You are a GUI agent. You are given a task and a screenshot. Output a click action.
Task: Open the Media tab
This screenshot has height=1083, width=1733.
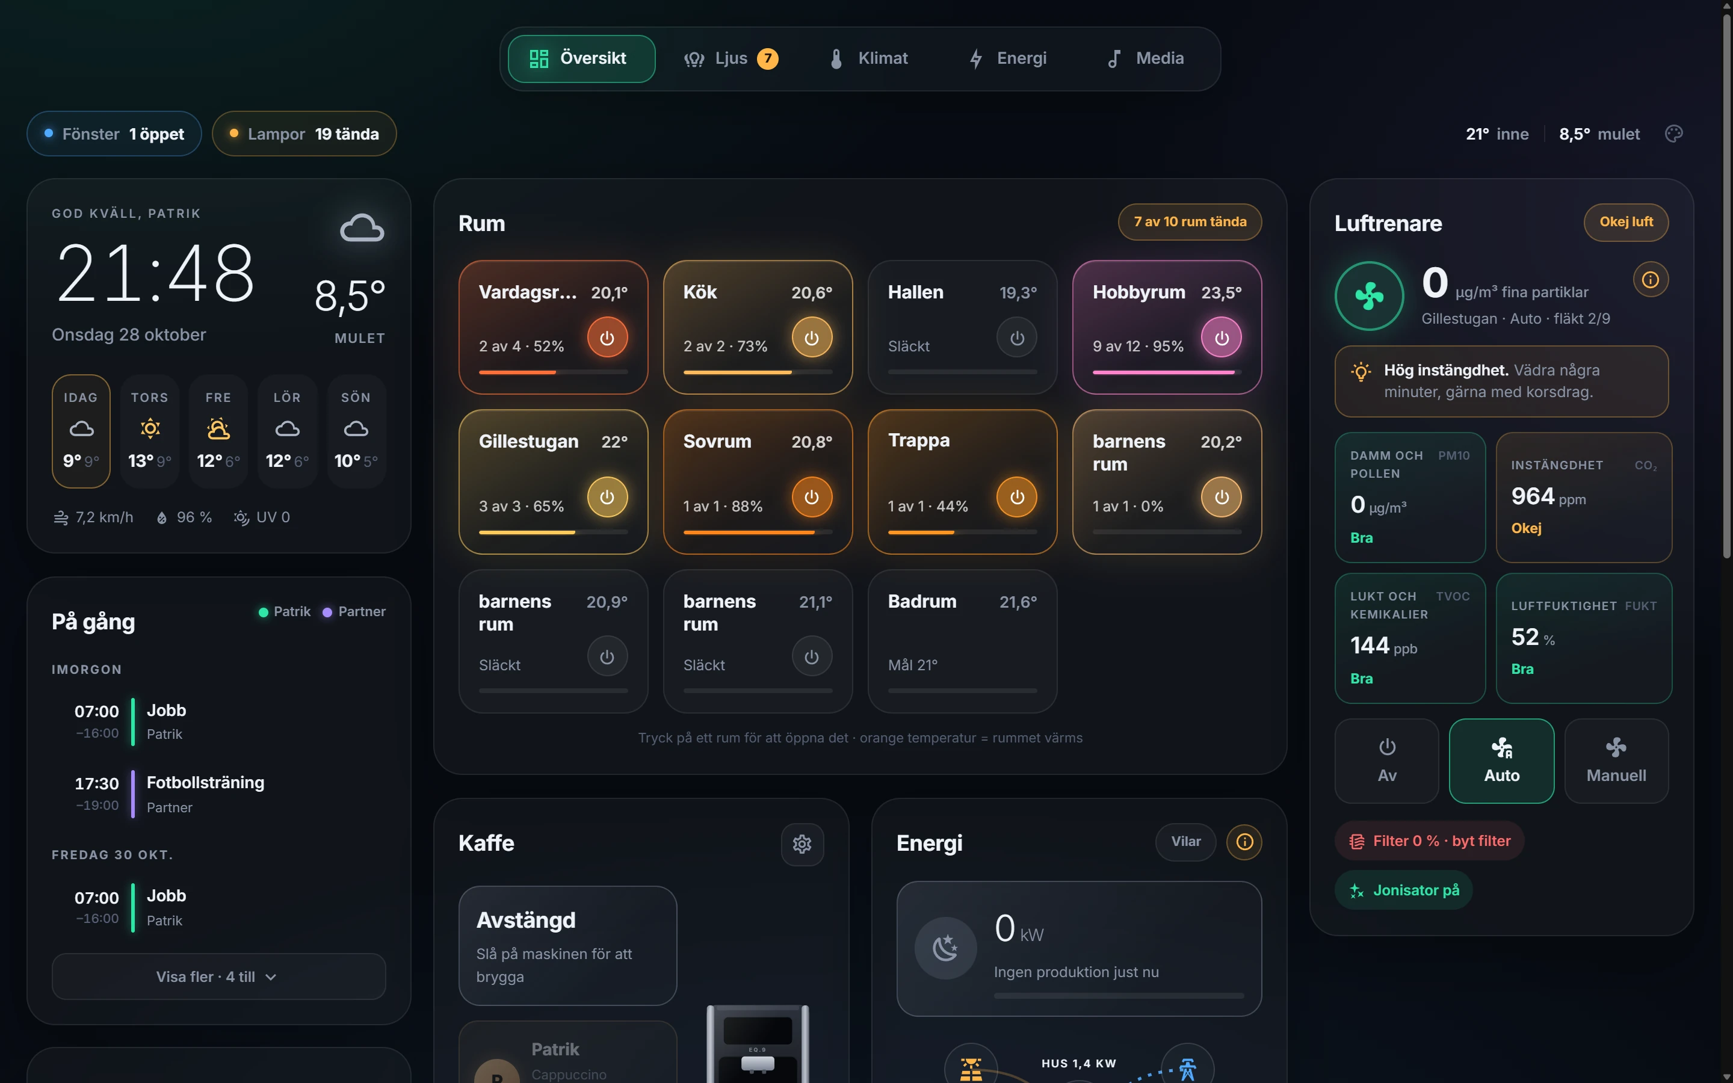[1146, 59]
